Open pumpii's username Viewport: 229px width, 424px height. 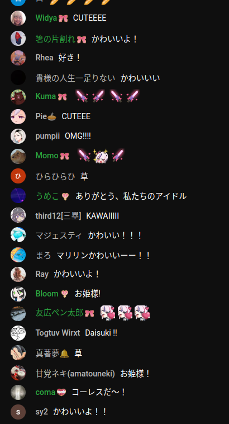[47, 136]
